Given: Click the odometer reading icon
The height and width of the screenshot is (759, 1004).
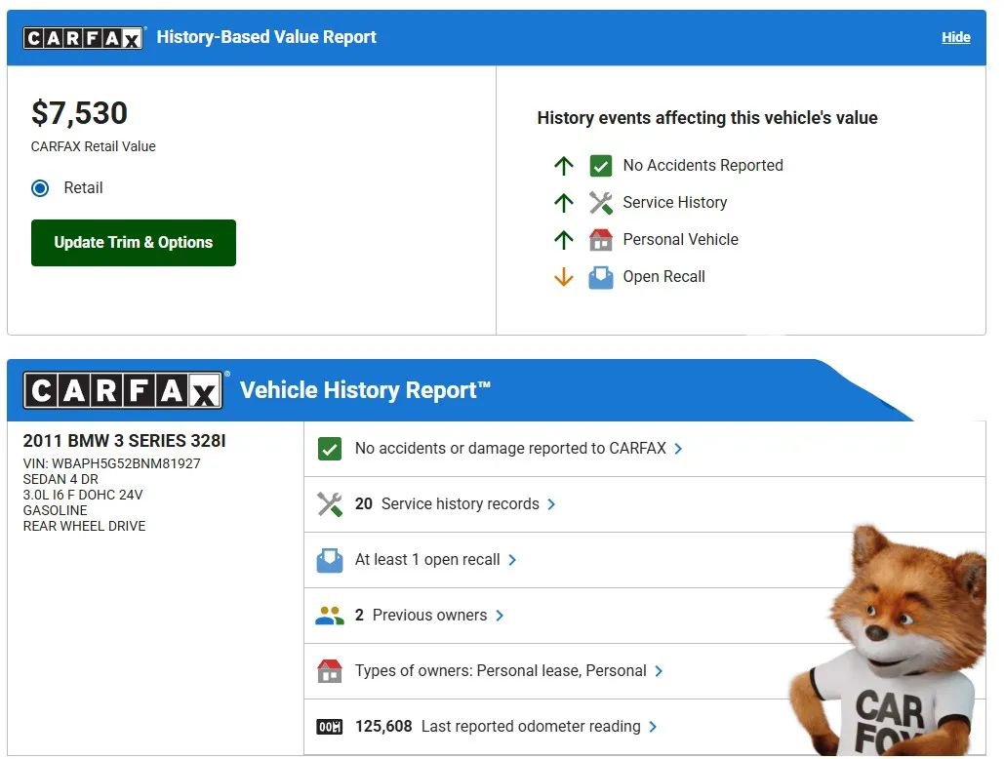Looking at the screenshot, I should (x=330, y=726).
